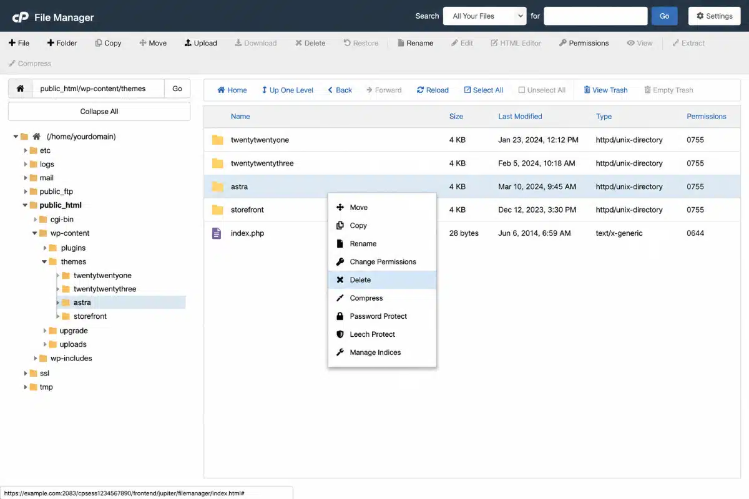Click the Restore toolbar button

[361, 43]
